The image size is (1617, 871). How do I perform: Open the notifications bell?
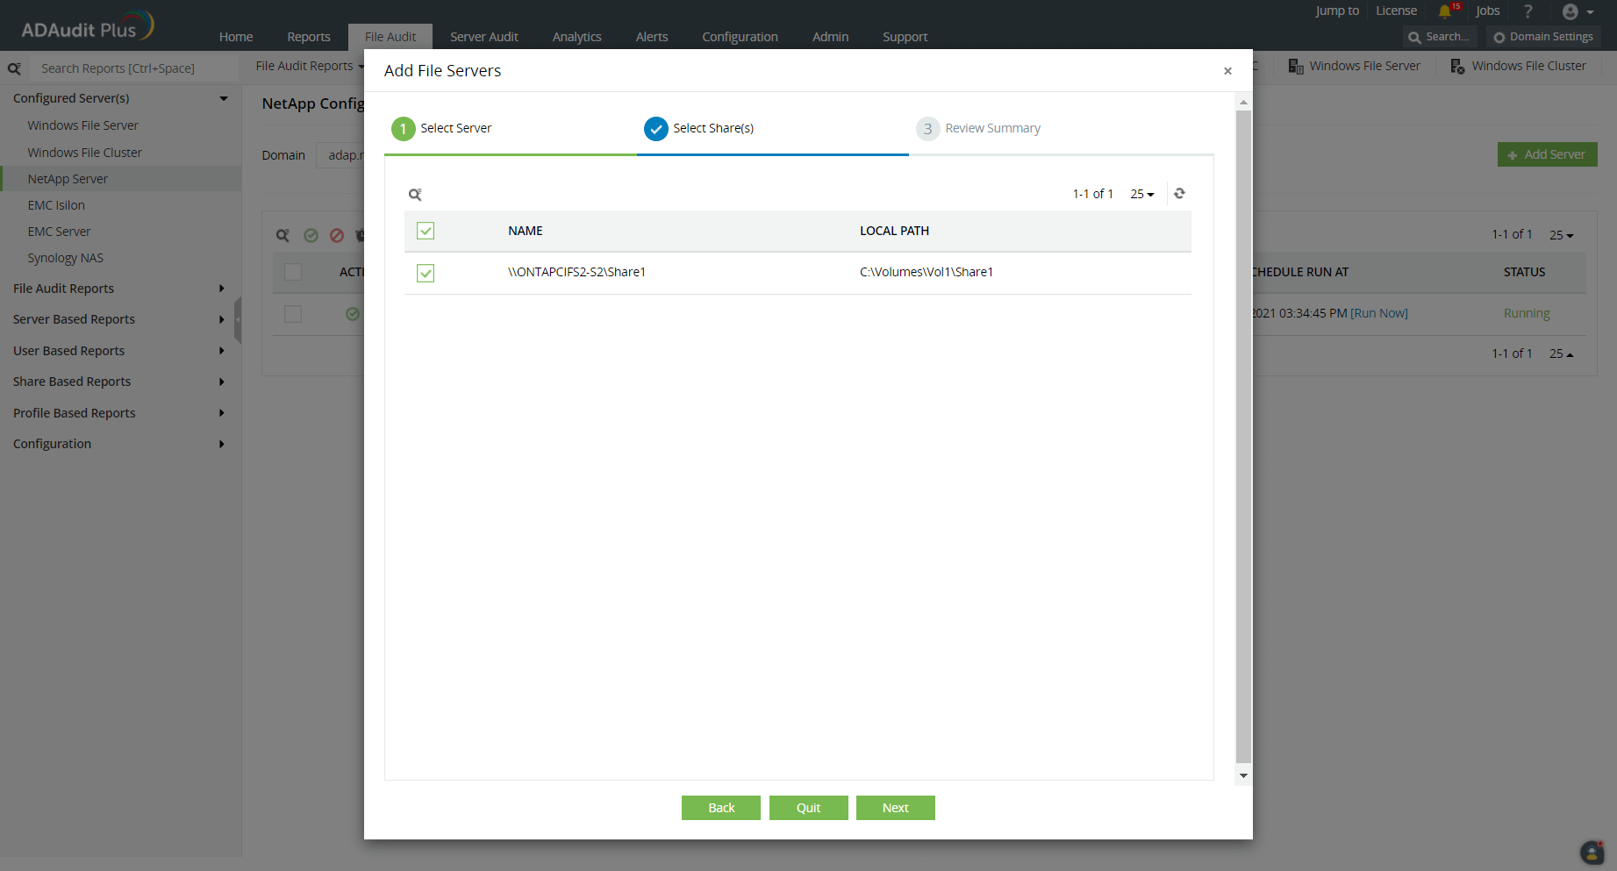(1444, 11)
